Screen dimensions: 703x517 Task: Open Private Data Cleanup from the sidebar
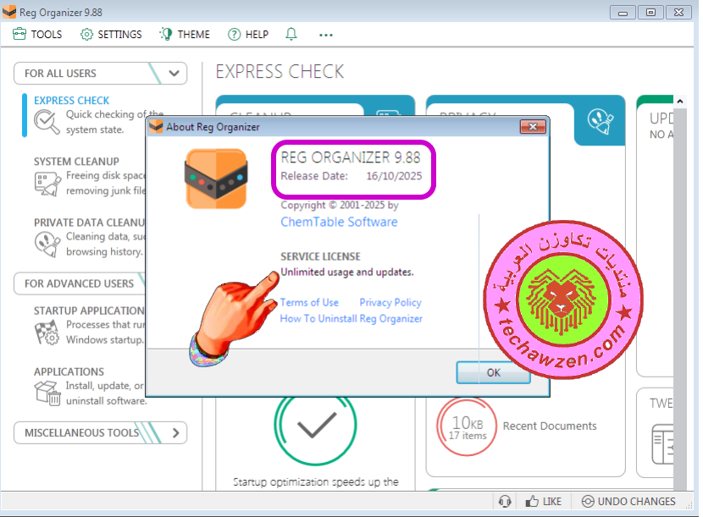[89, 223]
